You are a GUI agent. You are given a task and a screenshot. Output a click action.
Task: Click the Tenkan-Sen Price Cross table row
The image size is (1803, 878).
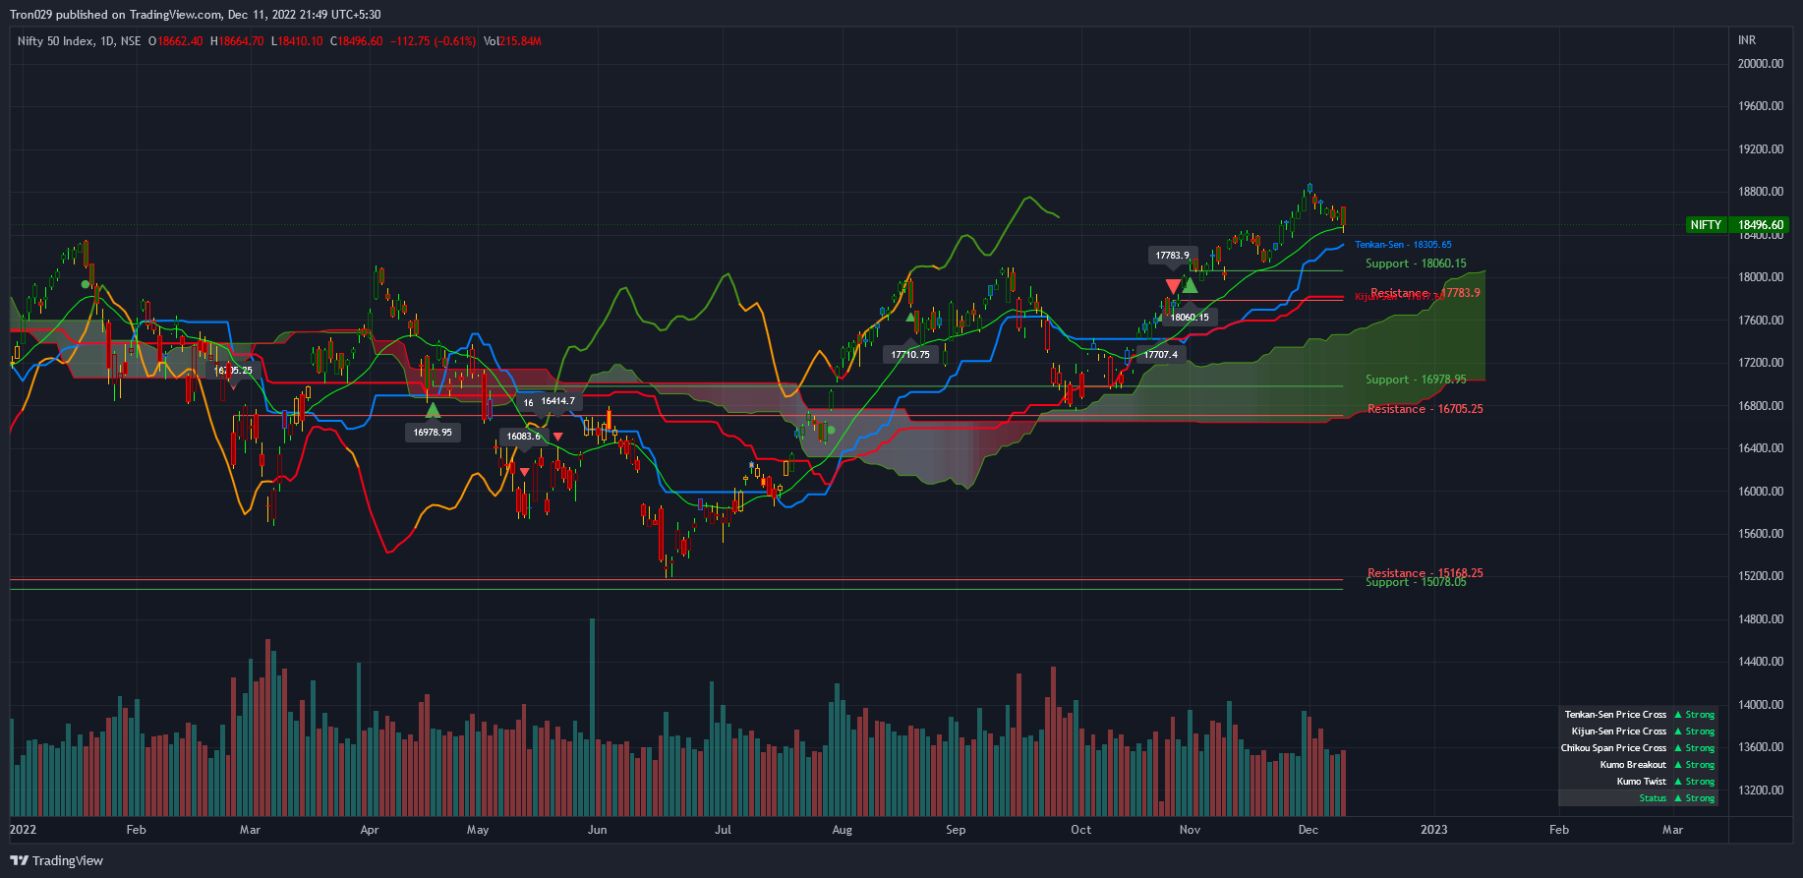(1639, 715)
